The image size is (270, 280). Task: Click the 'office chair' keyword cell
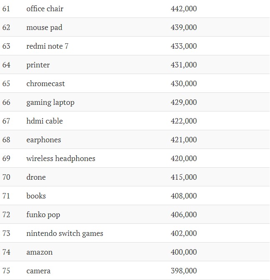pos(45,9)
